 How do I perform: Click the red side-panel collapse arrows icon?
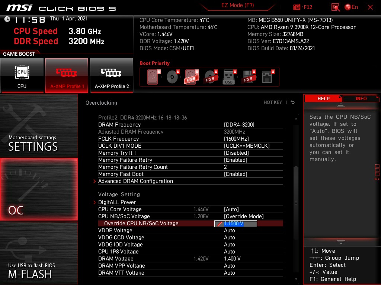(377, 179)
